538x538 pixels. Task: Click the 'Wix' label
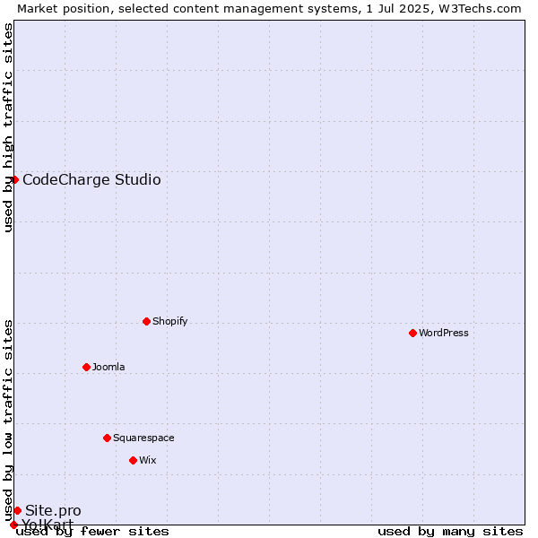[x=148, y=460]
